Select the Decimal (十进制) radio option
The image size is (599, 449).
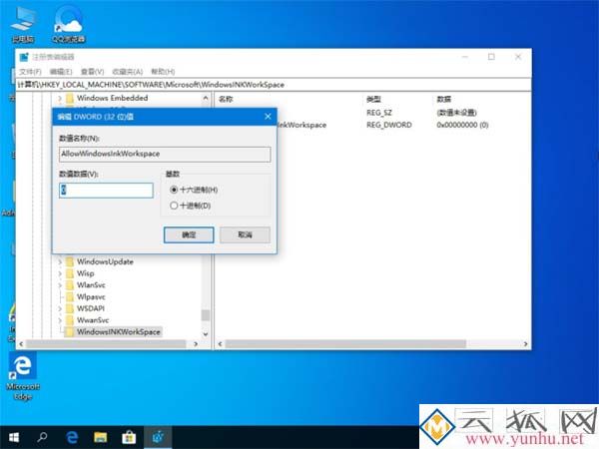[191, 206]
